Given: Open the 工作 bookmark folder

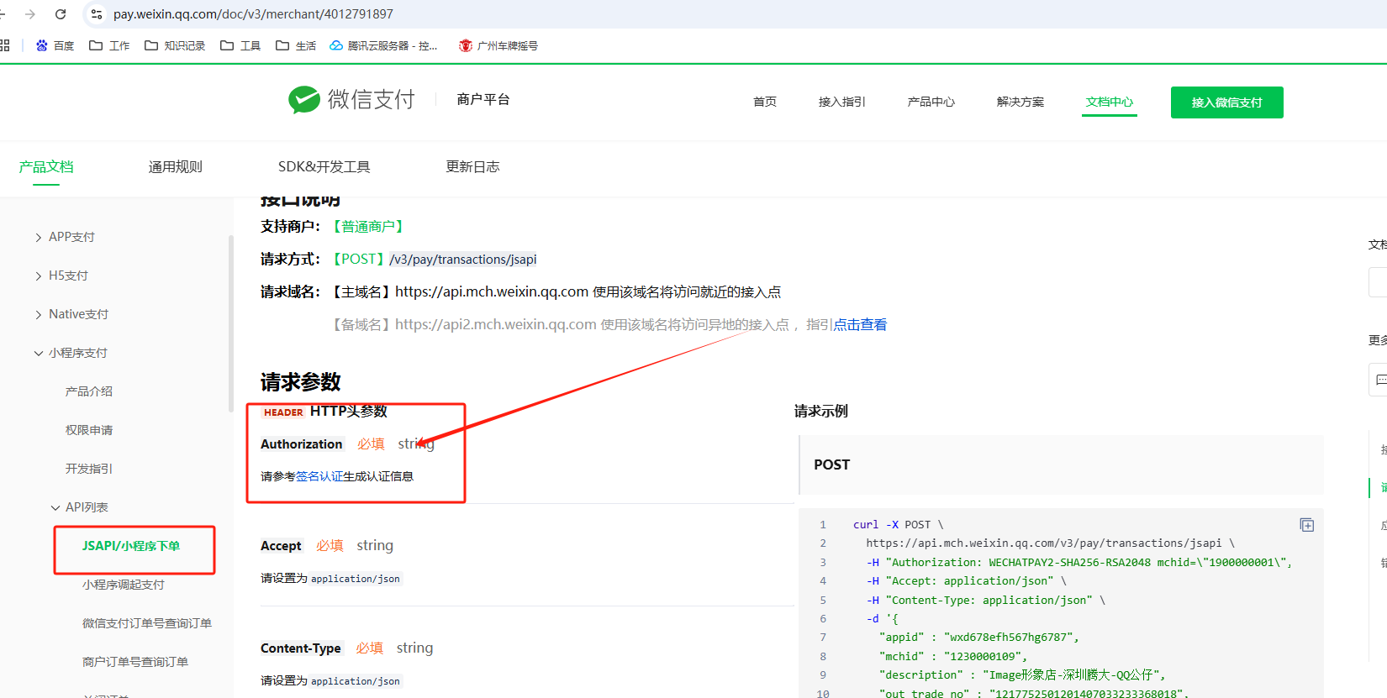Looking at the screenshot, I should (x=109, y=45).
